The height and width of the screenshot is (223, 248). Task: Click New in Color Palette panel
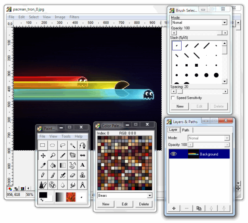click(x=106, y=204)
